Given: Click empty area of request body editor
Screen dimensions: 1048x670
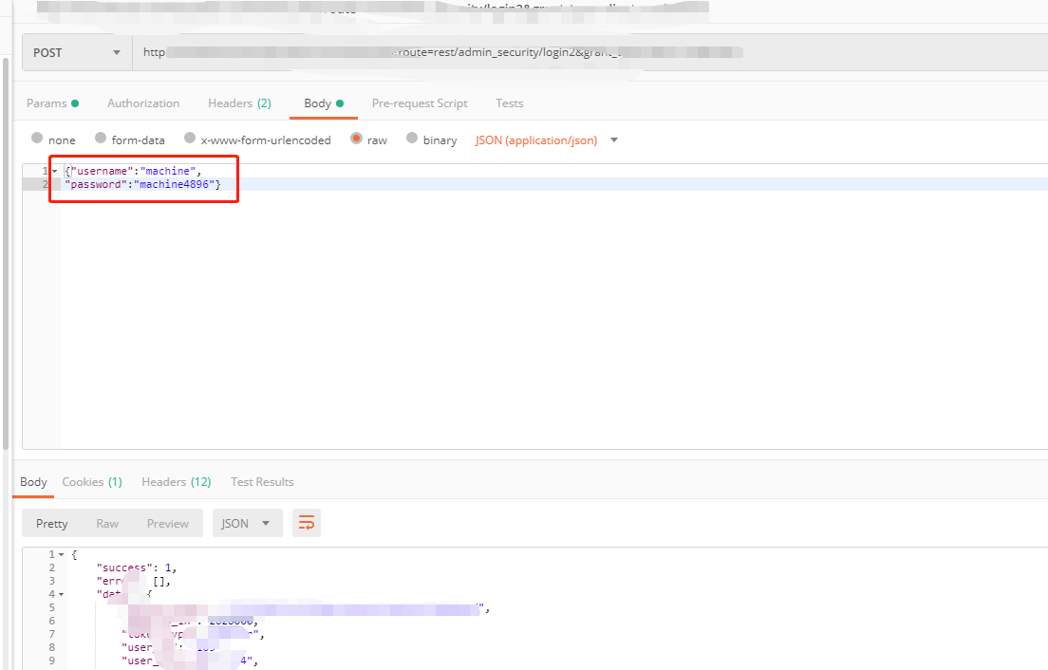Looking at the screenshot, I should [x=553, y=321].
